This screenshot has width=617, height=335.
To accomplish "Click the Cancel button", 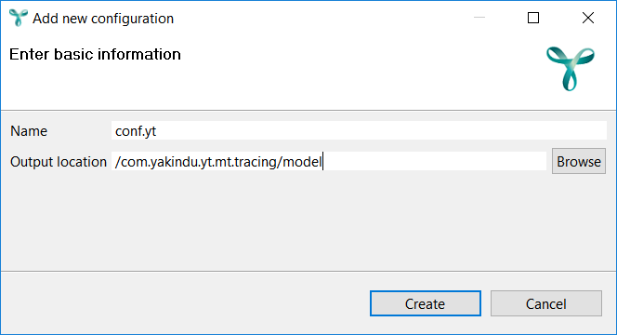I will (546, 303).
